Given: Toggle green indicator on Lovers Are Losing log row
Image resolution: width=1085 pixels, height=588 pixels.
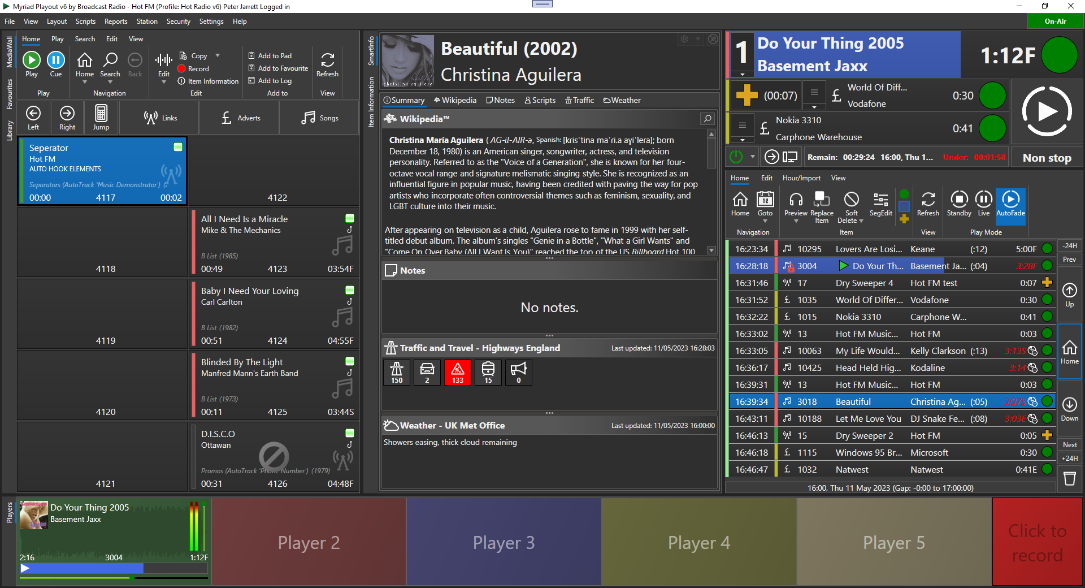Looking at the screenshot, I should pyautogui.click(x=1047, y=249).
